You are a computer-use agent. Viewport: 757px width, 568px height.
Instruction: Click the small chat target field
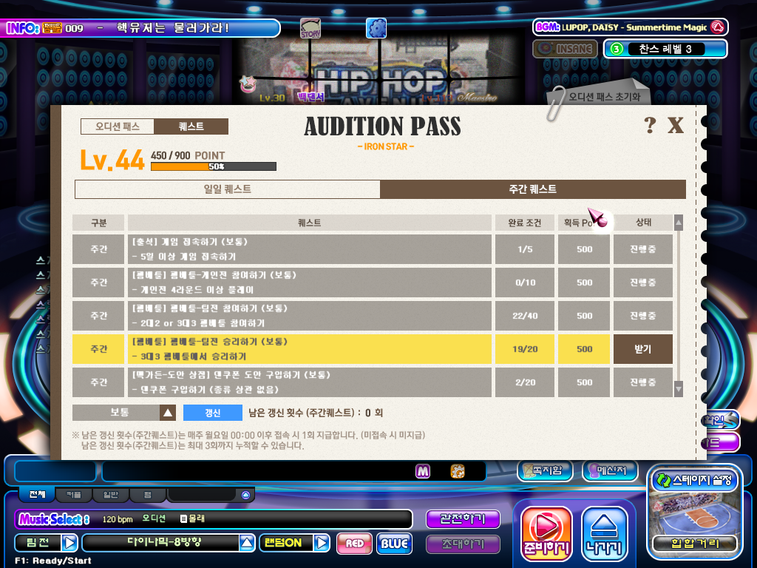[55, 471]
